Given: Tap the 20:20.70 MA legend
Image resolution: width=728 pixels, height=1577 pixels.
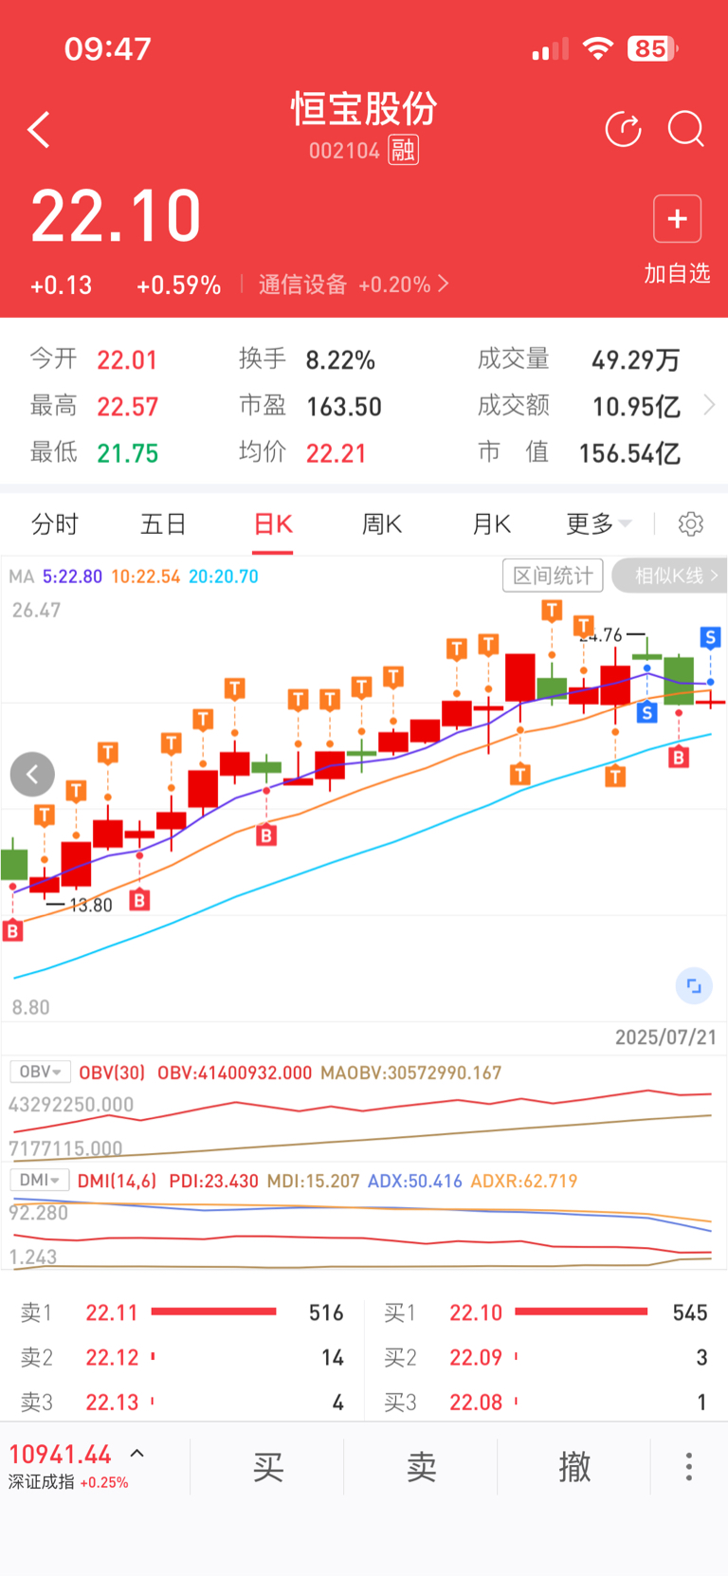Looking at the screenshot, I should click(224, 577).
